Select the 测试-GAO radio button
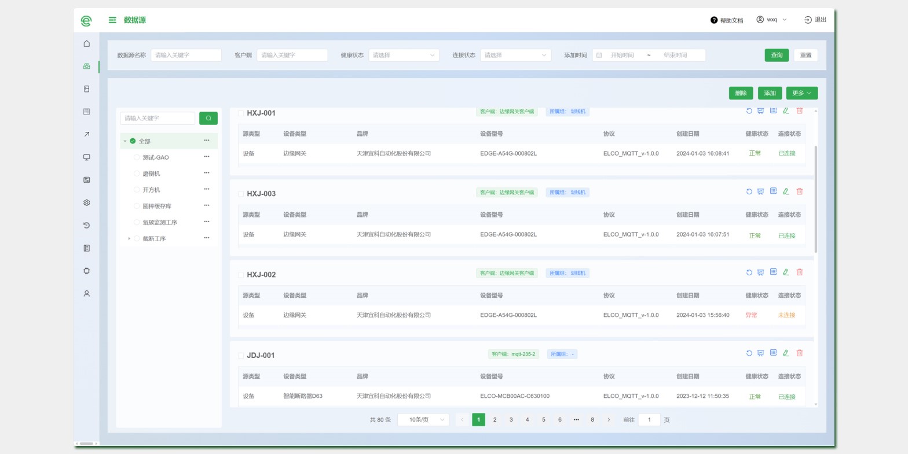Viewport: 908px width, 454px height. pos(137,157)
